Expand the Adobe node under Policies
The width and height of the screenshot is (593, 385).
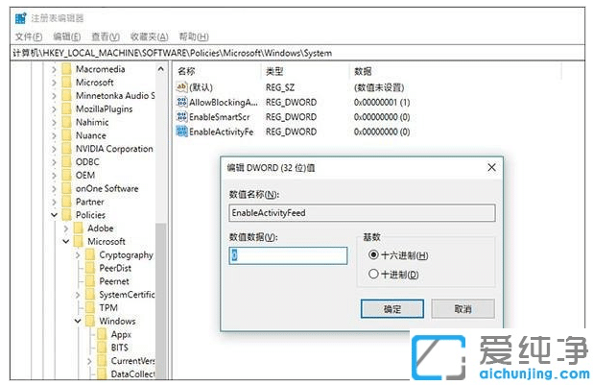[x=66, y=229]
